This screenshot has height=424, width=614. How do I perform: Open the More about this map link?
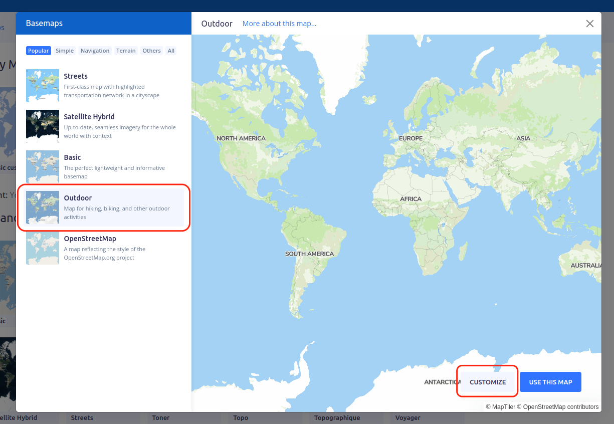pos(279,24)
